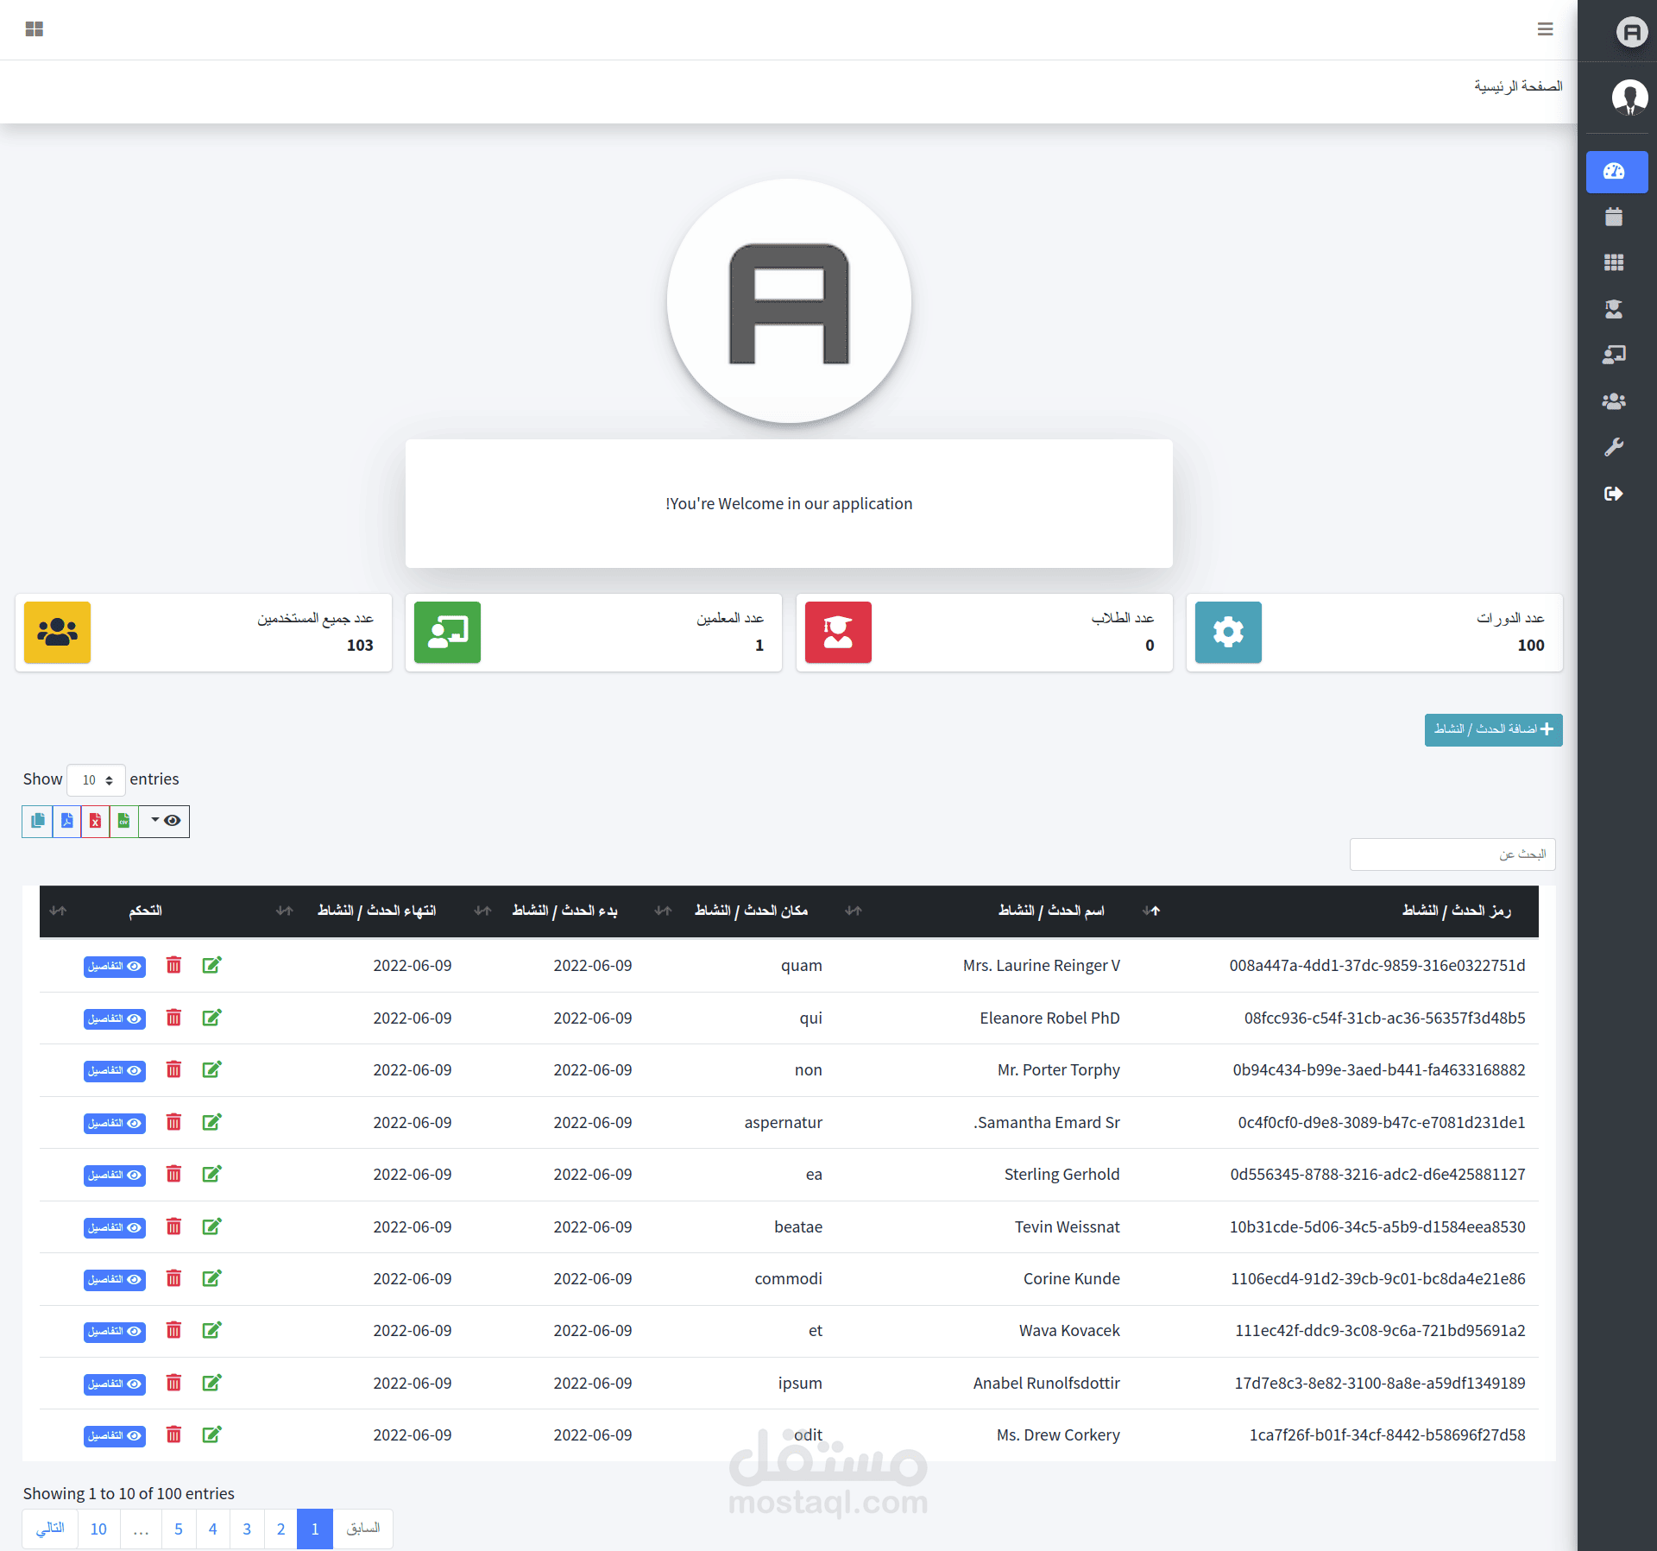Open the dashboard speedometer sidebar icon

click(x=1616, y=172)
